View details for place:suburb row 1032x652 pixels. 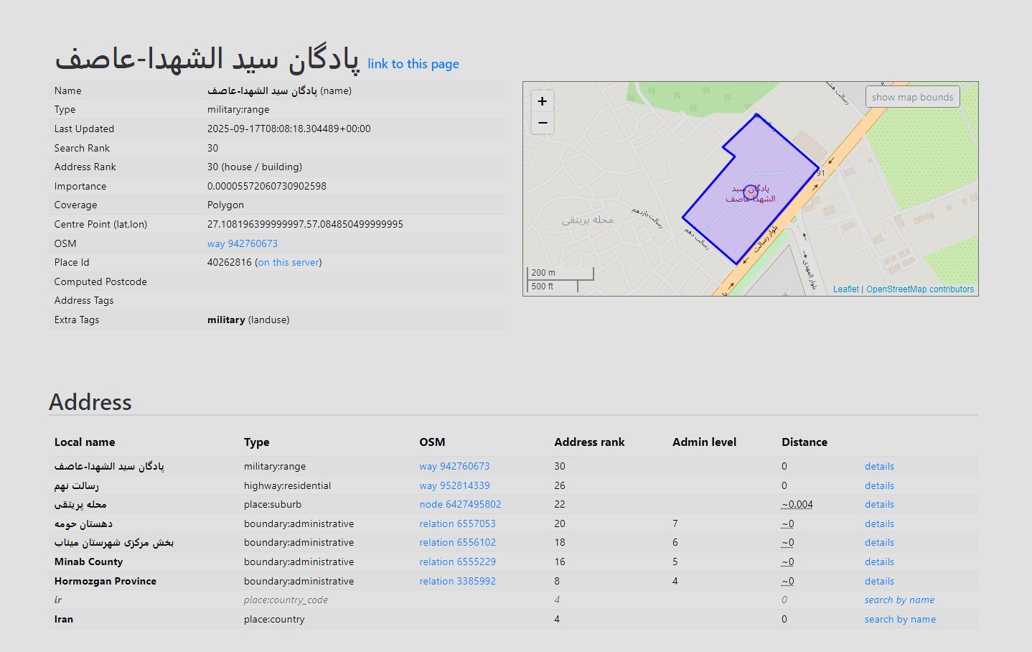879,504
